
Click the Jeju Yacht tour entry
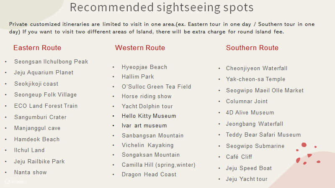(247, 179)
